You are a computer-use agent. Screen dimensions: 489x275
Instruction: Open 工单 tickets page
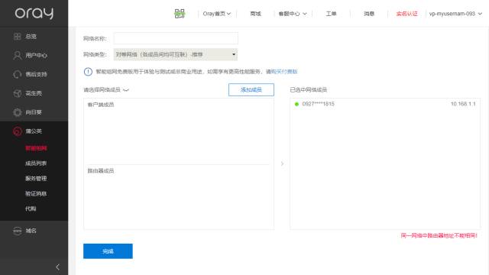point(331,14)
